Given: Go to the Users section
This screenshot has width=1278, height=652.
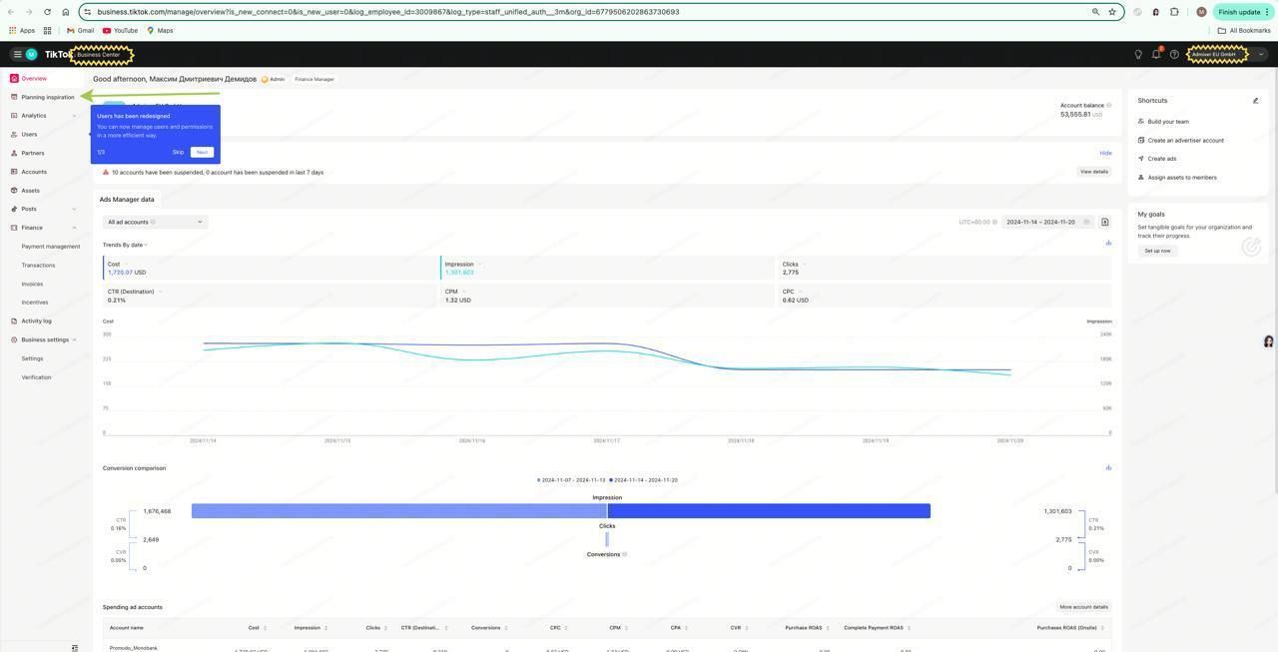Looking at the screenshot, I should point(29,134).
